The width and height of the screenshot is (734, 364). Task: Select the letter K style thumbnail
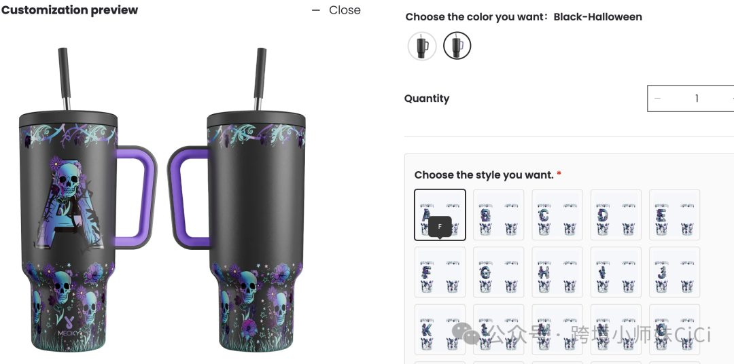point(440,330)
